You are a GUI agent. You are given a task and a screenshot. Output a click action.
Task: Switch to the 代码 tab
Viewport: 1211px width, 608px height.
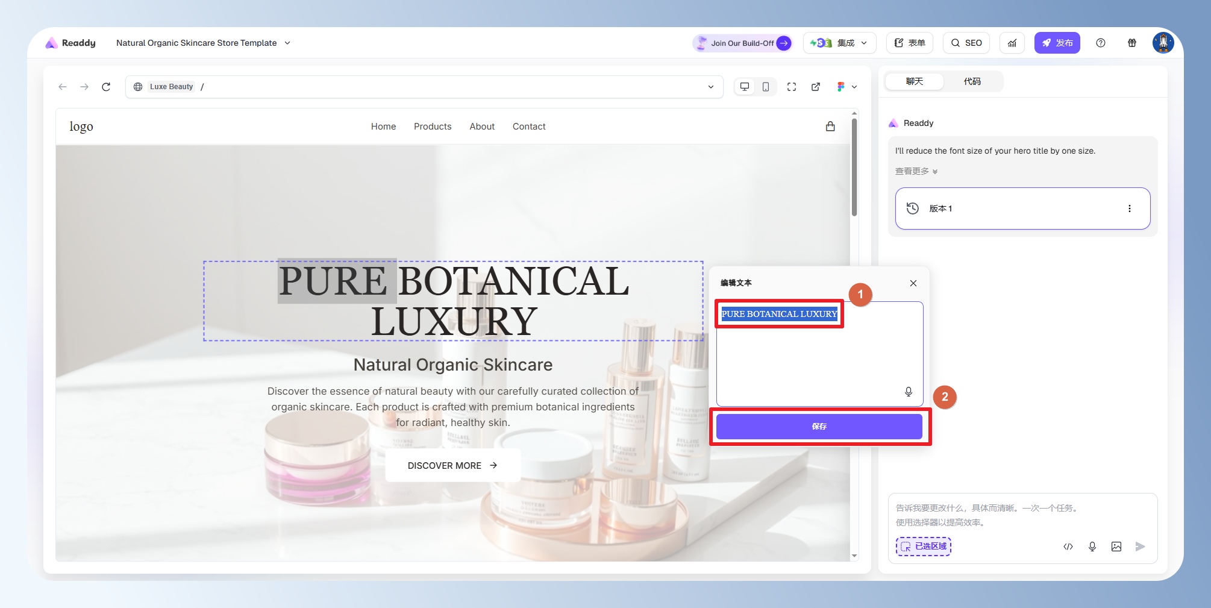pos(972,81)
